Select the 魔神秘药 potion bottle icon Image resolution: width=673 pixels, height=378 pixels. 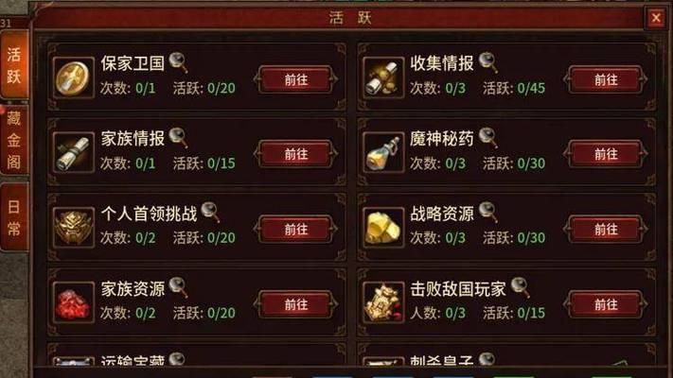tap(383, 152)
